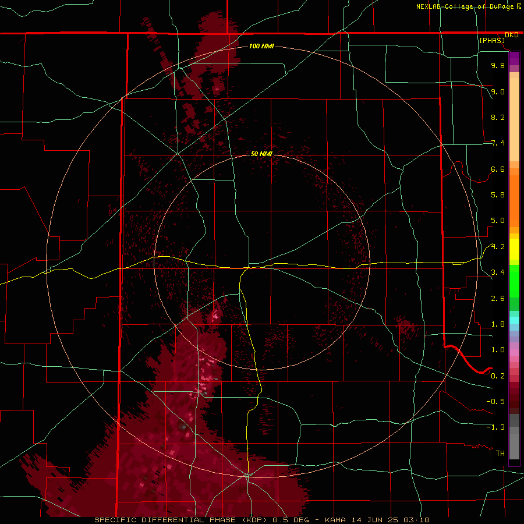Click the 4.2 value on the legend
Viewport: 524px width, 524px height.
498,247
